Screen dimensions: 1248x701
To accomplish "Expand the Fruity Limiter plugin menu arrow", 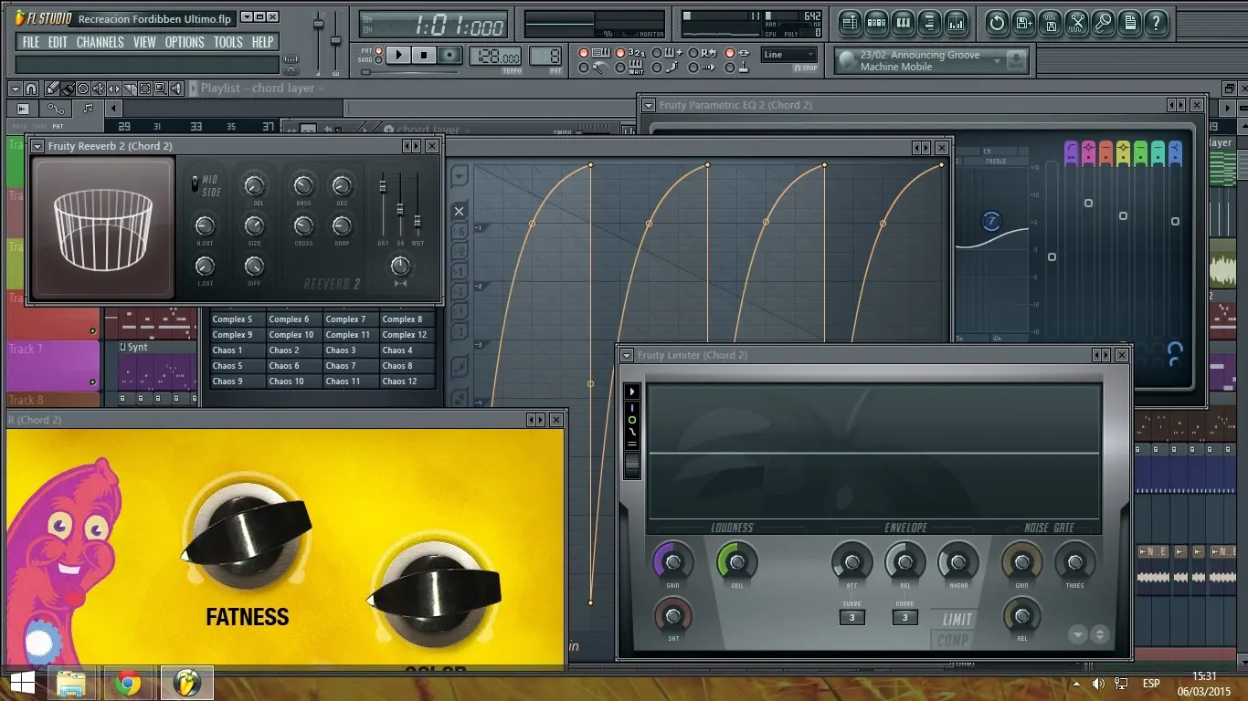I will tap(627, 355).
